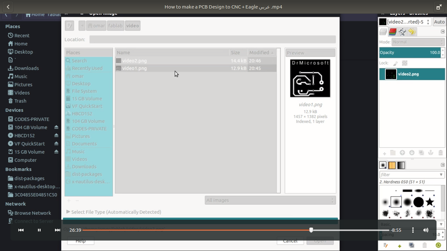Go back using the video player back arrow
This screenshot has height=251, width=447.
(8, 7)
